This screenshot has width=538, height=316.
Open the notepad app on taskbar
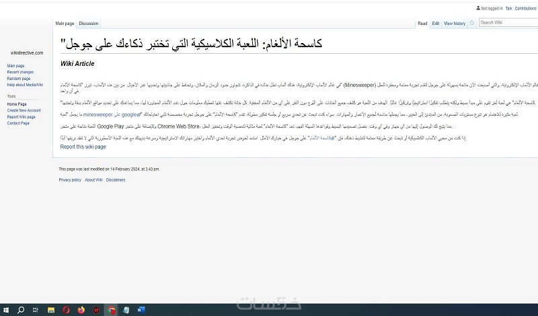click(126, 310)
